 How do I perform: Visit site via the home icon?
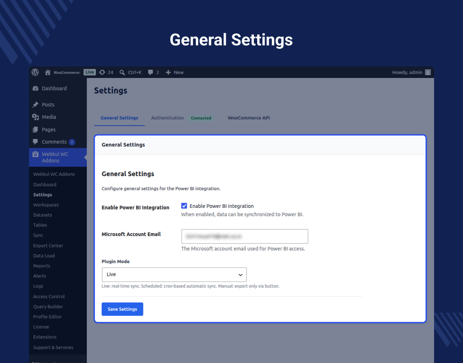48,72
